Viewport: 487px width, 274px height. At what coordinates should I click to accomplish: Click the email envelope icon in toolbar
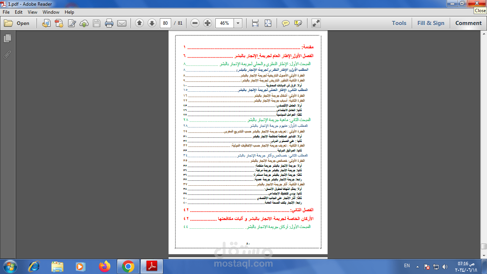[x=121, y=23]
